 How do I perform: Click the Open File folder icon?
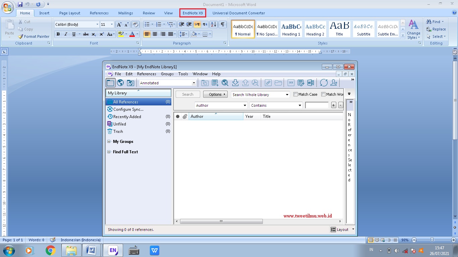pos(278,83)
